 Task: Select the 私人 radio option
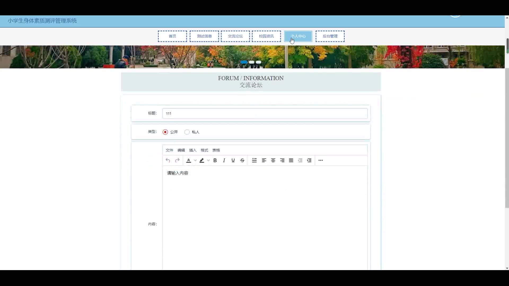(x=192, y=132)
